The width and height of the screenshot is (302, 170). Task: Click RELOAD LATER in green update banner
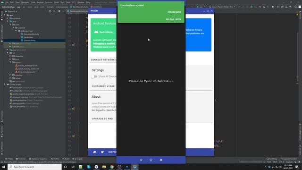click(x=174, y=19)
